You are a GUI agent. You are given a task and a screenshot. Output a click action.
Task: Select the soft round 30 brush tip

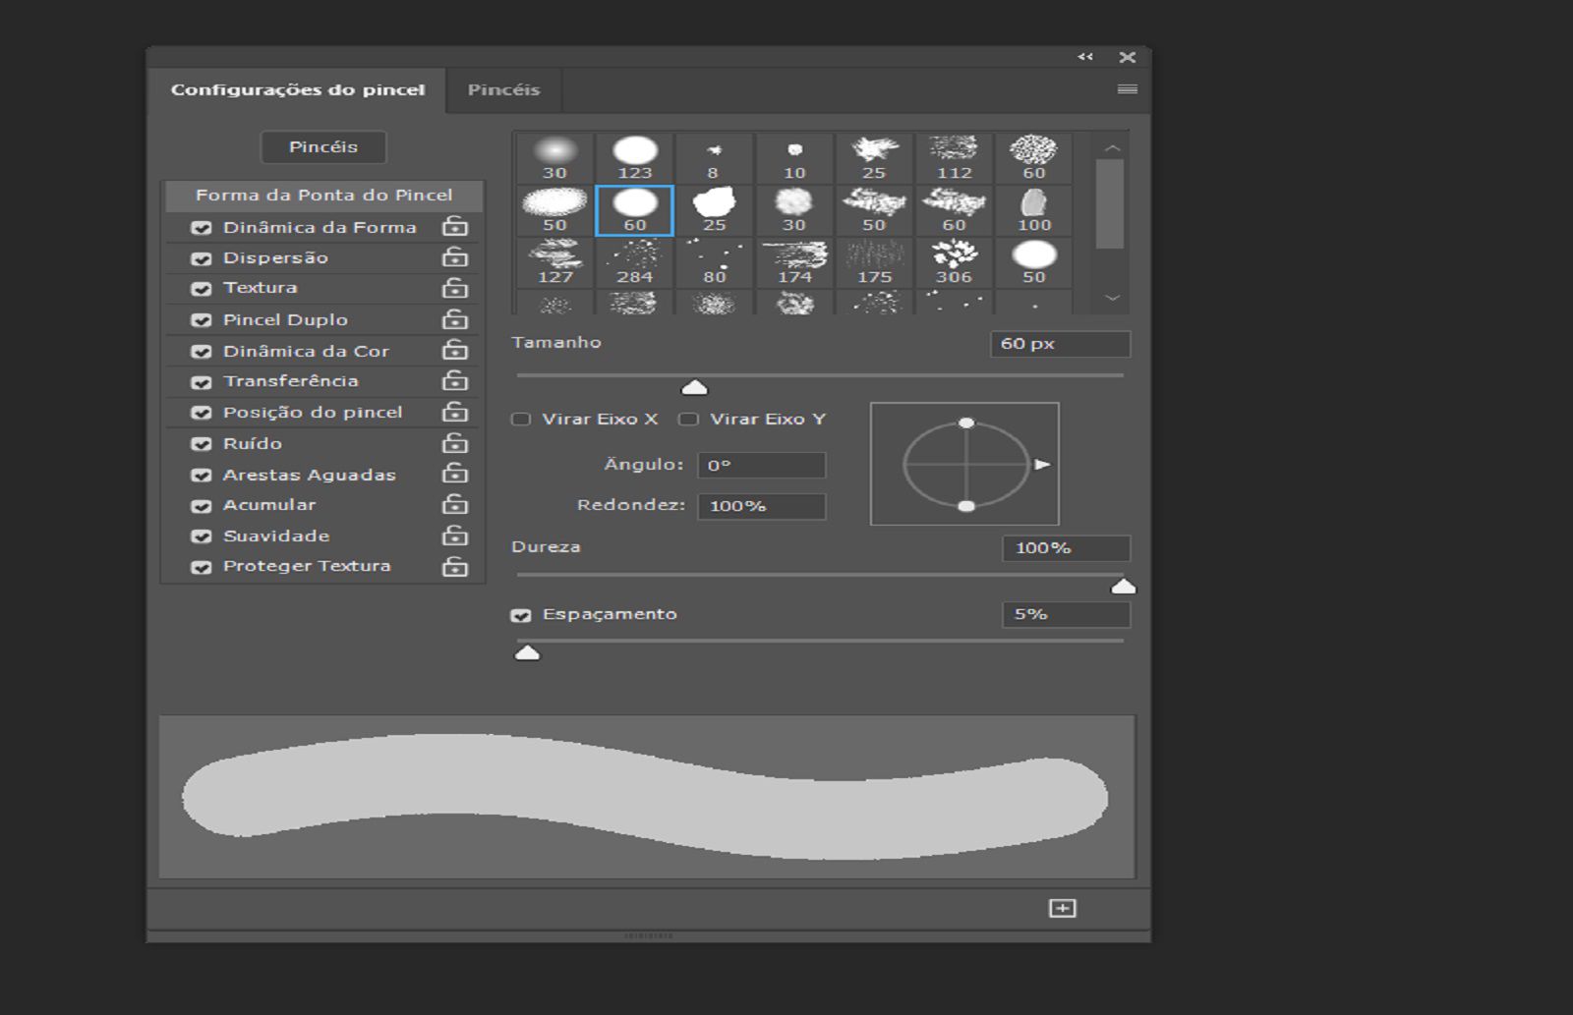pos(555,158)
